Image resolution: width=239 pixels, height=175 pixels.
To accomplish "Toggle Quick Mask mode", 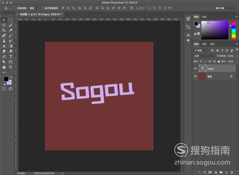I will pos(4,89).
